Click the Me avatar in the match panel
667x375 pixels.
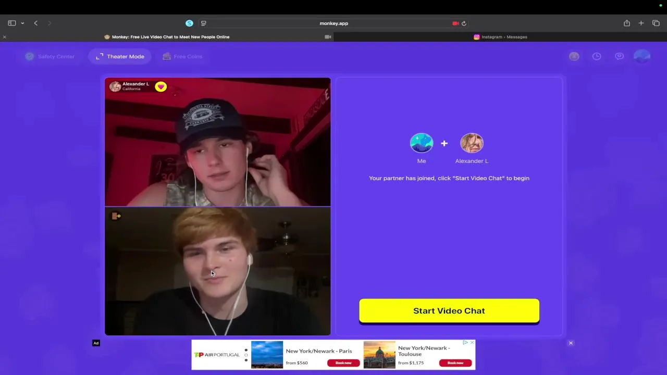pos(422,143)
